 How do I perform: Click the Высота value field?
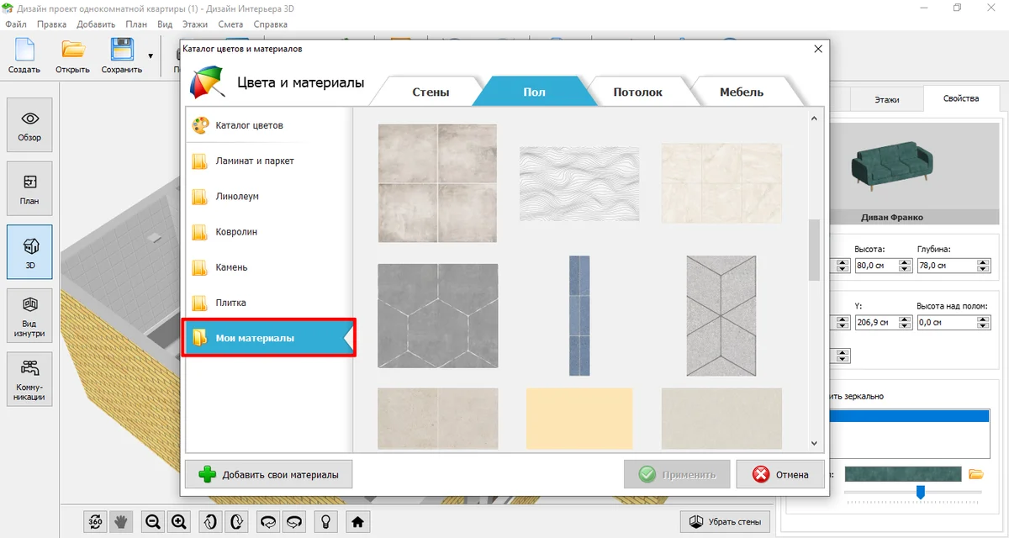pyautogui.click(x=876, y=266)
